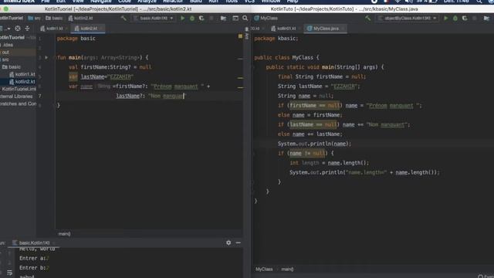The width and height of the screenshot is (494, 278).
Task: Open Run panel settings gear
Action: (x=228, y=242)
